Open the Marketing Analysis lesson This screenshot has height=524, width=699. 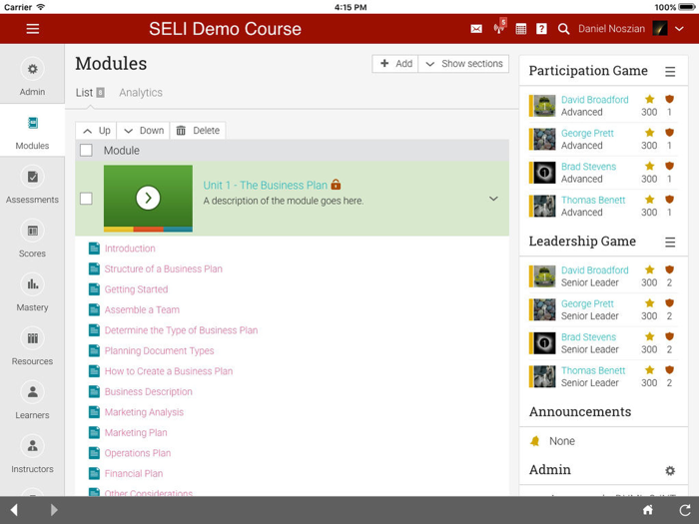[144, 412]
